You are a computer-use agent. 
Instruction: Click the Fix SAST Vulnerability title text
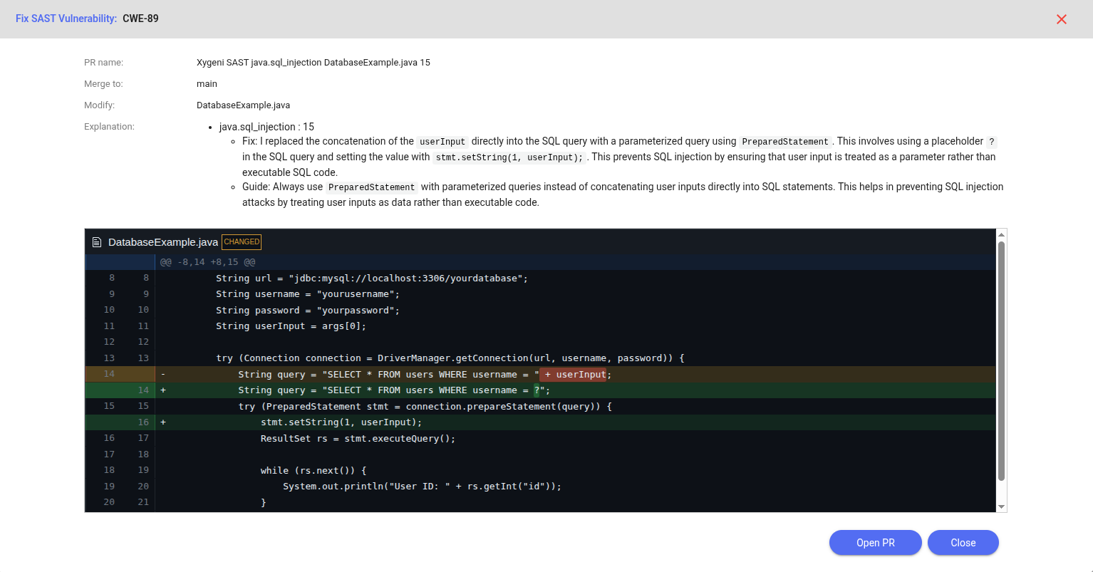66,19
